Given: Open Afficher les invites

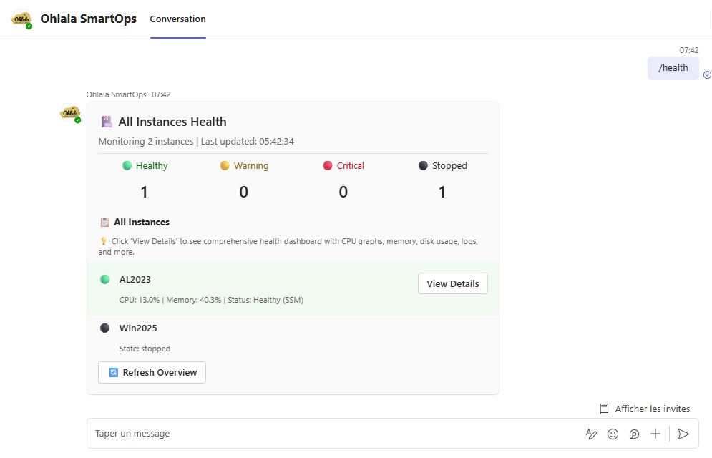Looking at the screenshot, I should 652,408.
